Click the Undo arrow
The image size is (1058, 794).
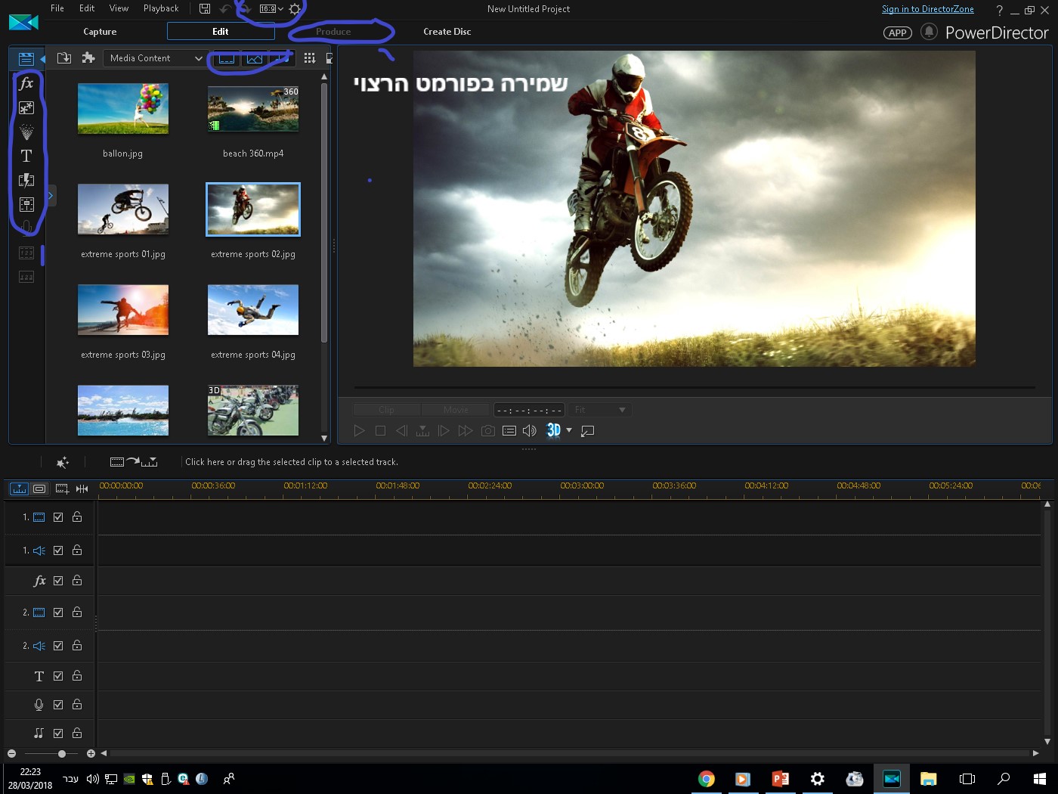pos(225,9)
